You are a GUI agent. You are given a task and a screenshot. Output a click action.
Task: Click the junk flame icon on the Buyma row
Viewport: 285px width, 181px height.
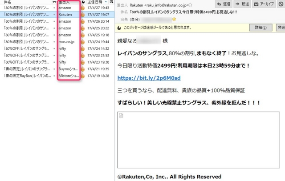click(83, 69)
